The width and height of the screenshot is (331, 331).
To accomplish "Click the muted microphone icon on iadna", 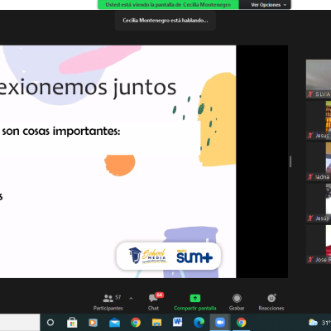I will click(310, 177).
